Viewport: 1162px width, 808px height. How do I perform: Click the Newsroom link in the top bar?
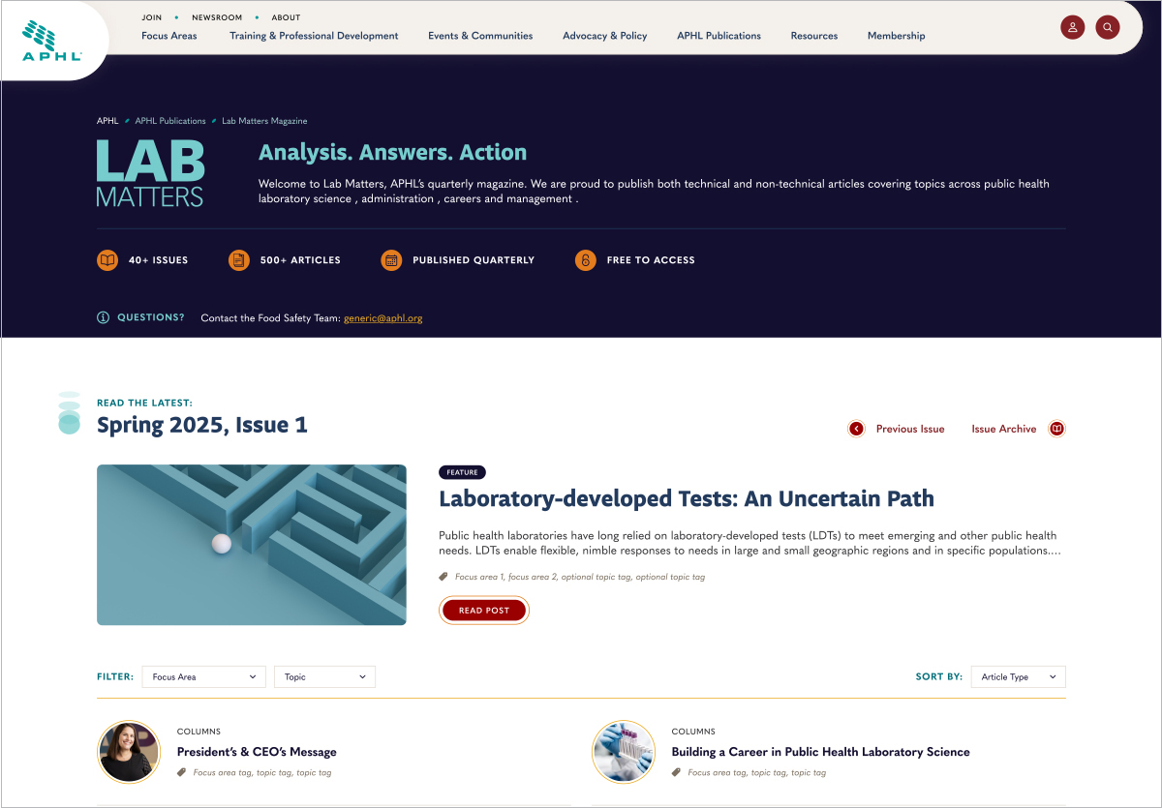click(x=217, y=17)
